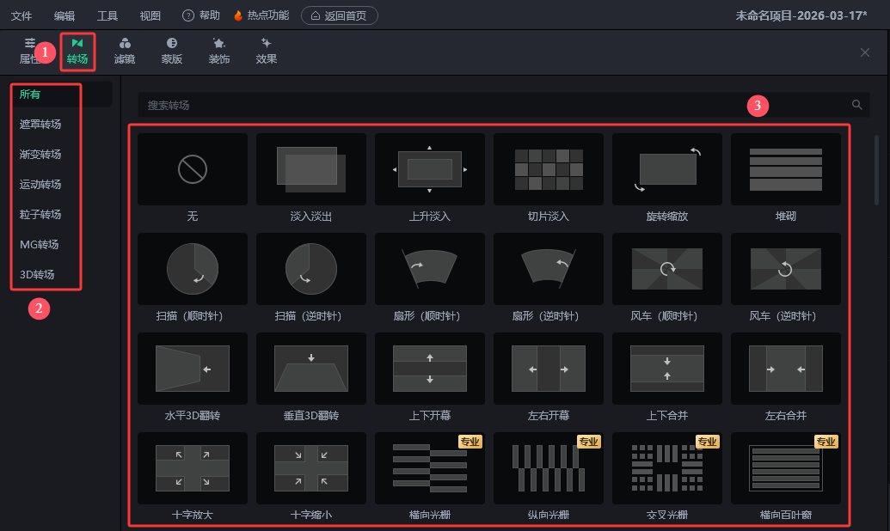
Task: Show the 粒子转场 category
Action: 40,215
